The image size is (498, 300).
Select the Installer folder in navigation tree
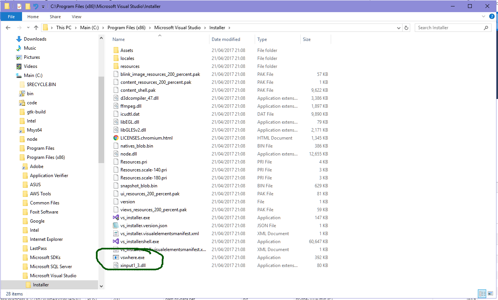[x=41, y=285]
